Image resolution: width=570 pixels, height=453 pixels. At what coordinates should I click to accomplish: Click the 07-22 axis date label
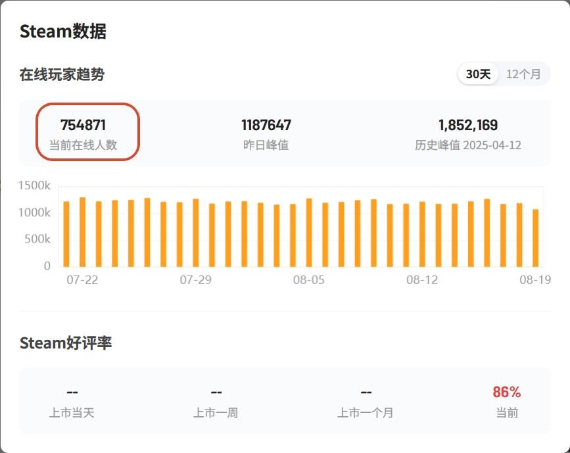click(x=83, y=280)
